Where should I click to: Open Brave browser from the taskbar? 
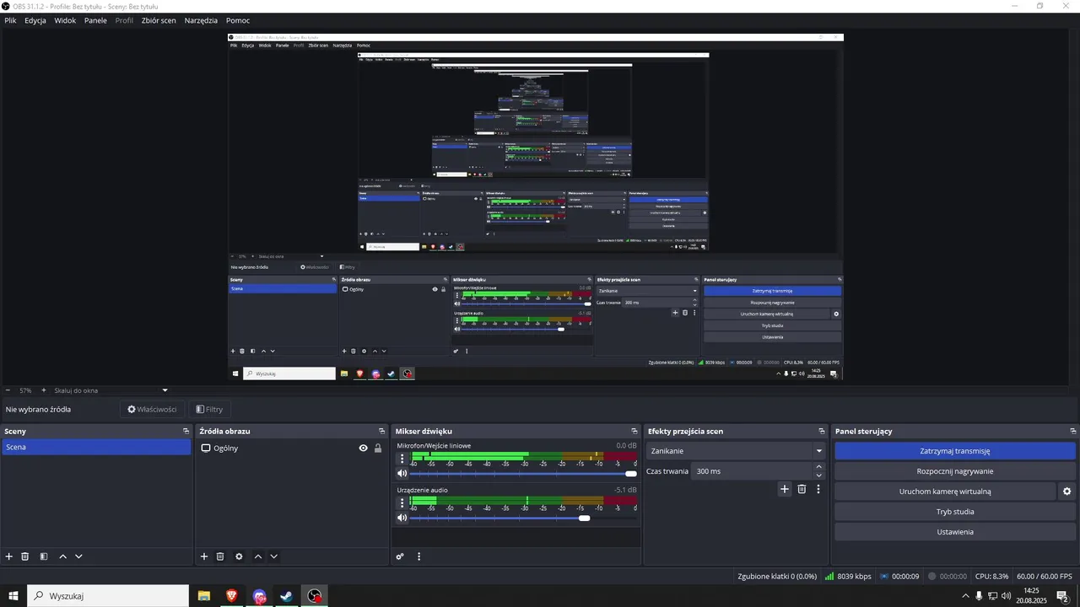[x=231, y=596]
